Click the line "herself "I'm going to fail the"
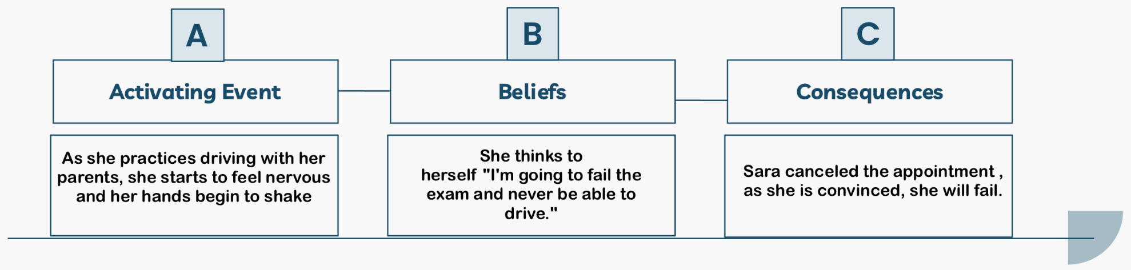The height and width of the screenshot is (270, 1131). click(531, 175)
